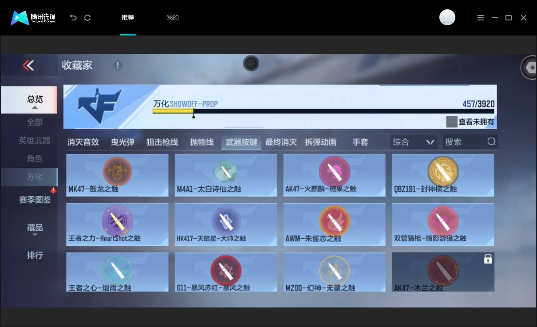Select the 王者之力-HeartShot之触 item icon
The width and height of the screenshot is (537, 327).
(x=118, y=221)
